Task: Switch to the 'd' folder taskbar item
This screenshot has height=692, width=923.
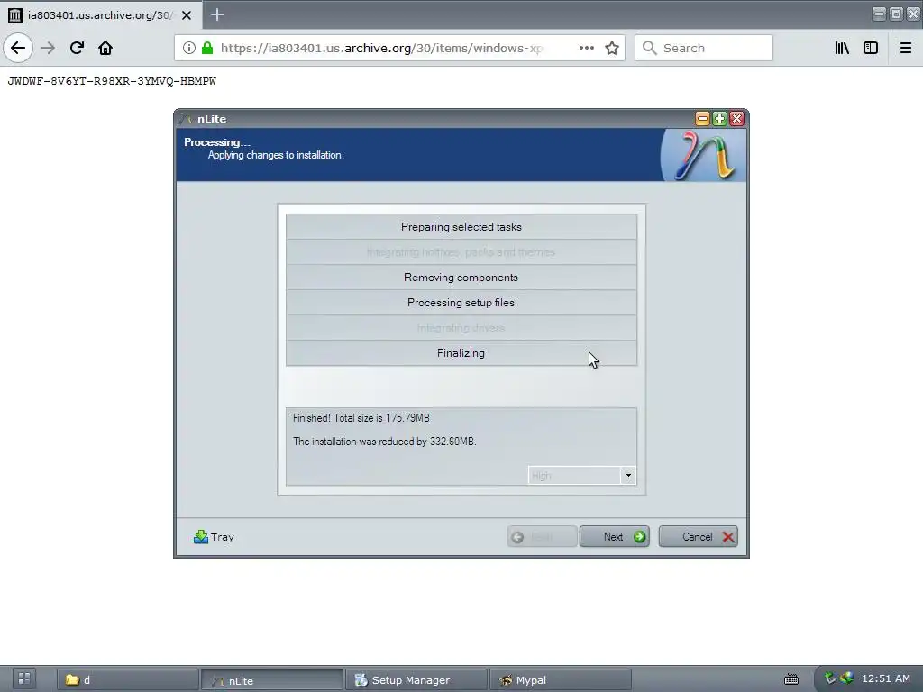Action: click(x=127, y=679)
